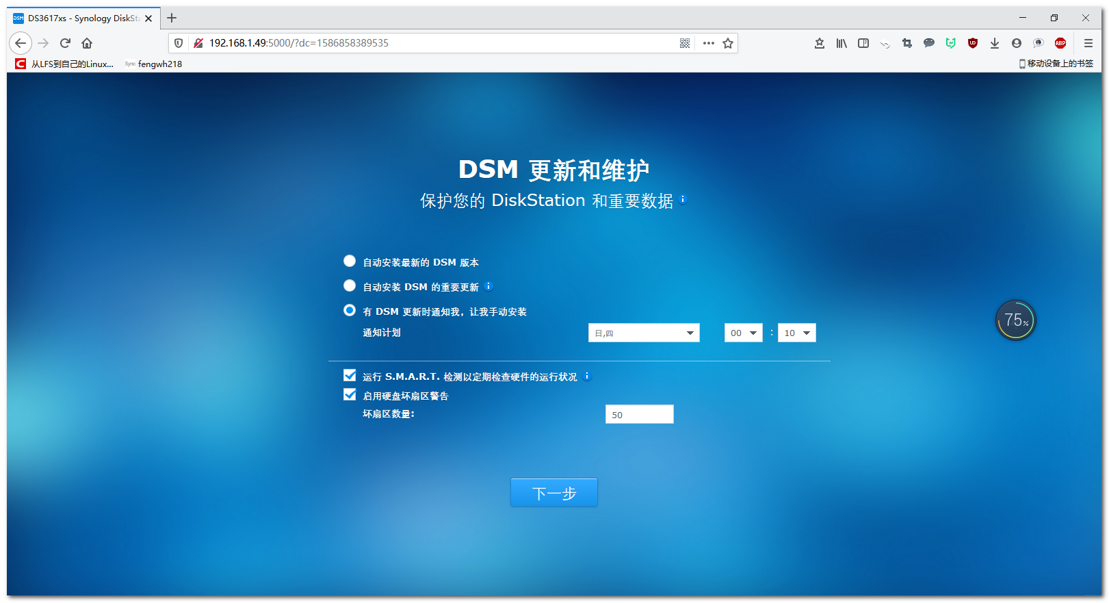
Task: Open the chat bubble extension
Action: (929, 43)
